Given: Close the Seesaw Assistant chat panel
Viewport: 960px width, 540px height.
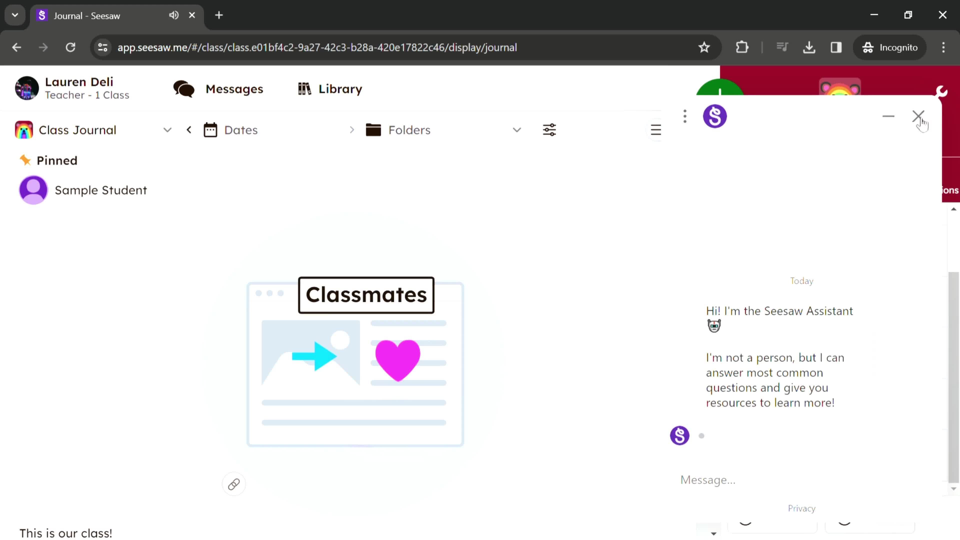Looking at the screenshot, I should (x=918, y=116).
